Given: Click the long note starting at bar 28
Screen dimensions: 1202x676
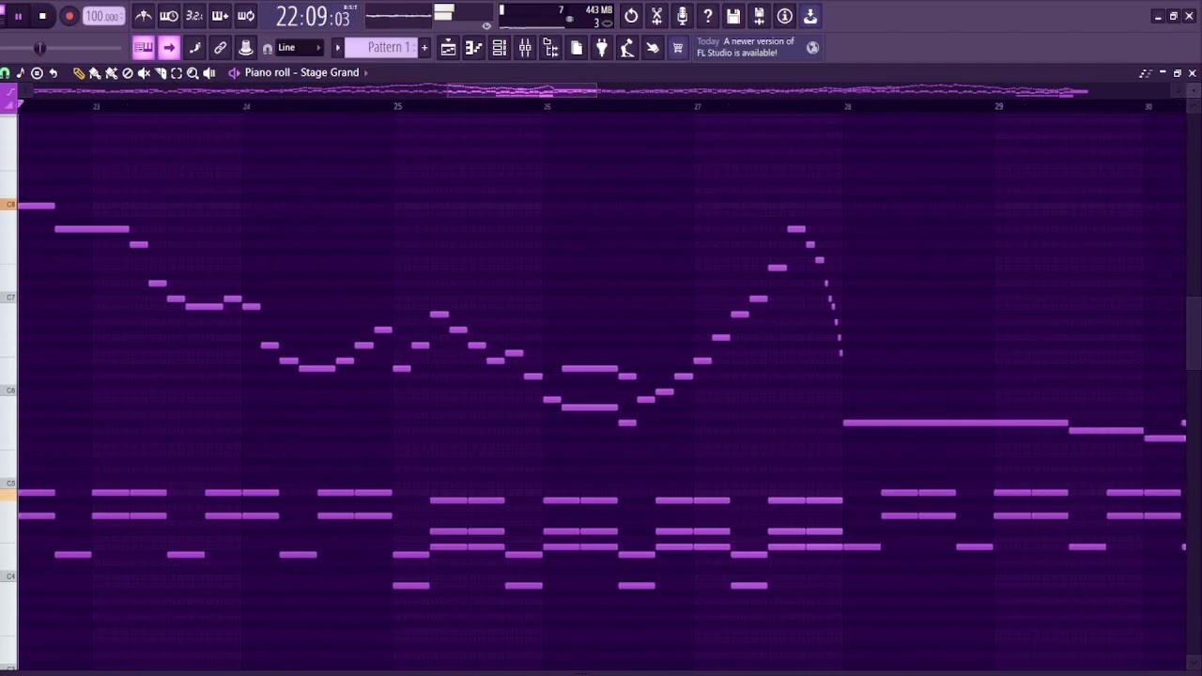Looking at the screenshot, I should 955,422.
